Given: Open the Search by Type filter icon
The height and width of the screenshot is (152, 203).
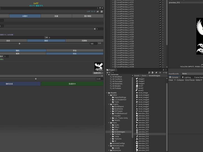Looking at the screenshot, I should click(x=153, y=73).
